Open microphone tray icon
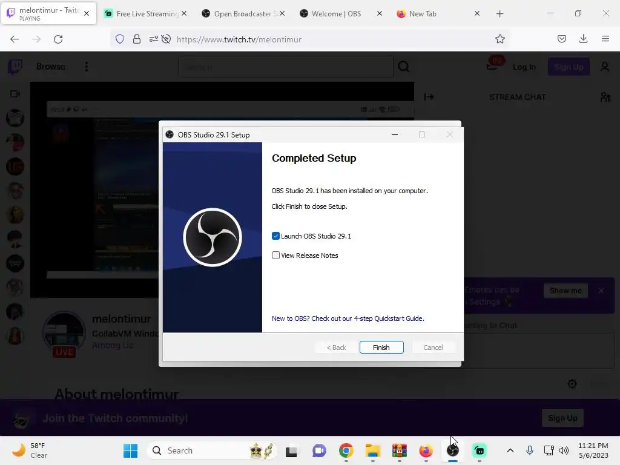Screen dimensions: 620x465 (x=530, y=450)
